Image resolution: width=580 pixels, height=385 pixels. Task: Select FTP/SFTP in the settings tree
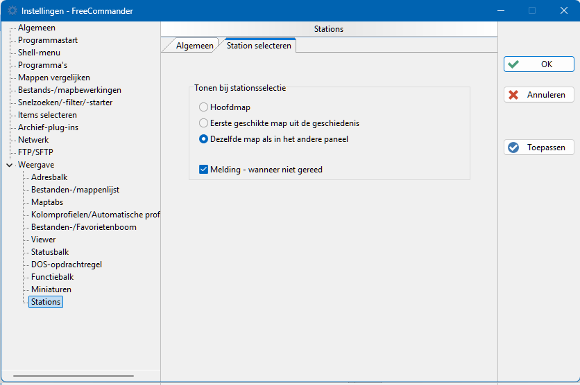(x=35, y=152)
